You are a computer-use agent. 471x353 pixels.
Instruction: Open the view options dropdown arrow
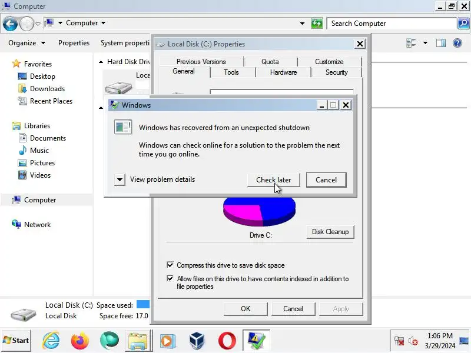pos(425,43)
